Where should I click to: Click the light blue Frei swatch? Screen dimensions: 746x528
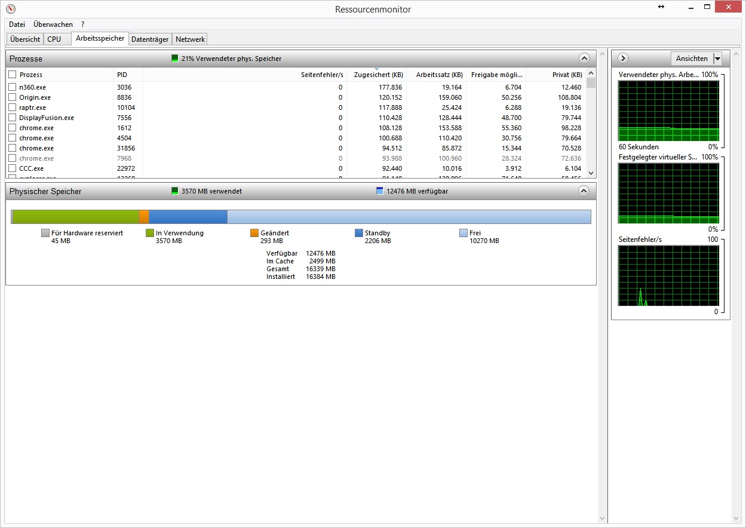click(x=463, y=233)
